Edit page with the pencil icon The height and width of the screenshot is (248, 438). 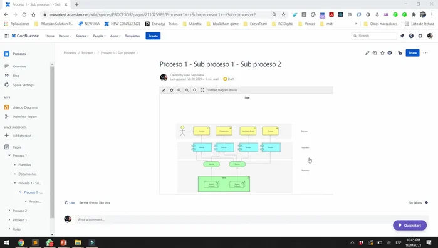click(367, 53)
